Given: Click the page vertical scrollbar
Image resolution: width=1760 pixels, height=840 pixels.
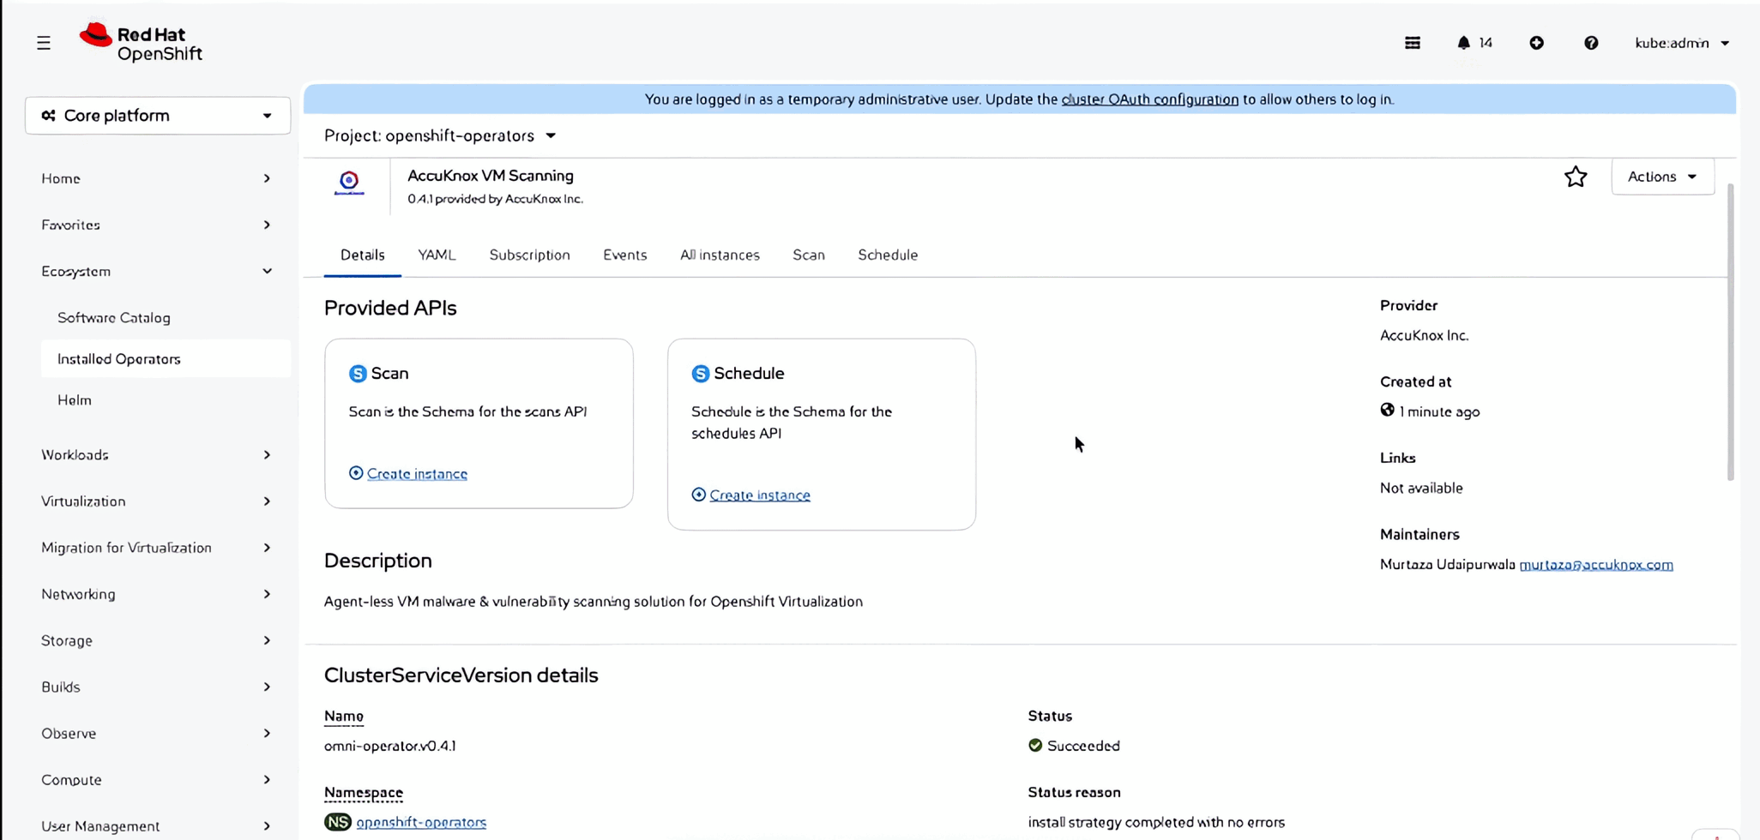Looking at the screenshot, I should (x=1731, y=333).
